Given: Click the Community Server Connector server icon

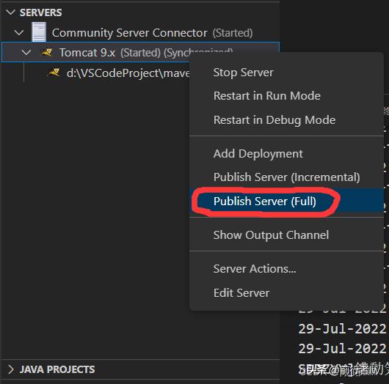Looking at the screenshot, I should (39, 32).
